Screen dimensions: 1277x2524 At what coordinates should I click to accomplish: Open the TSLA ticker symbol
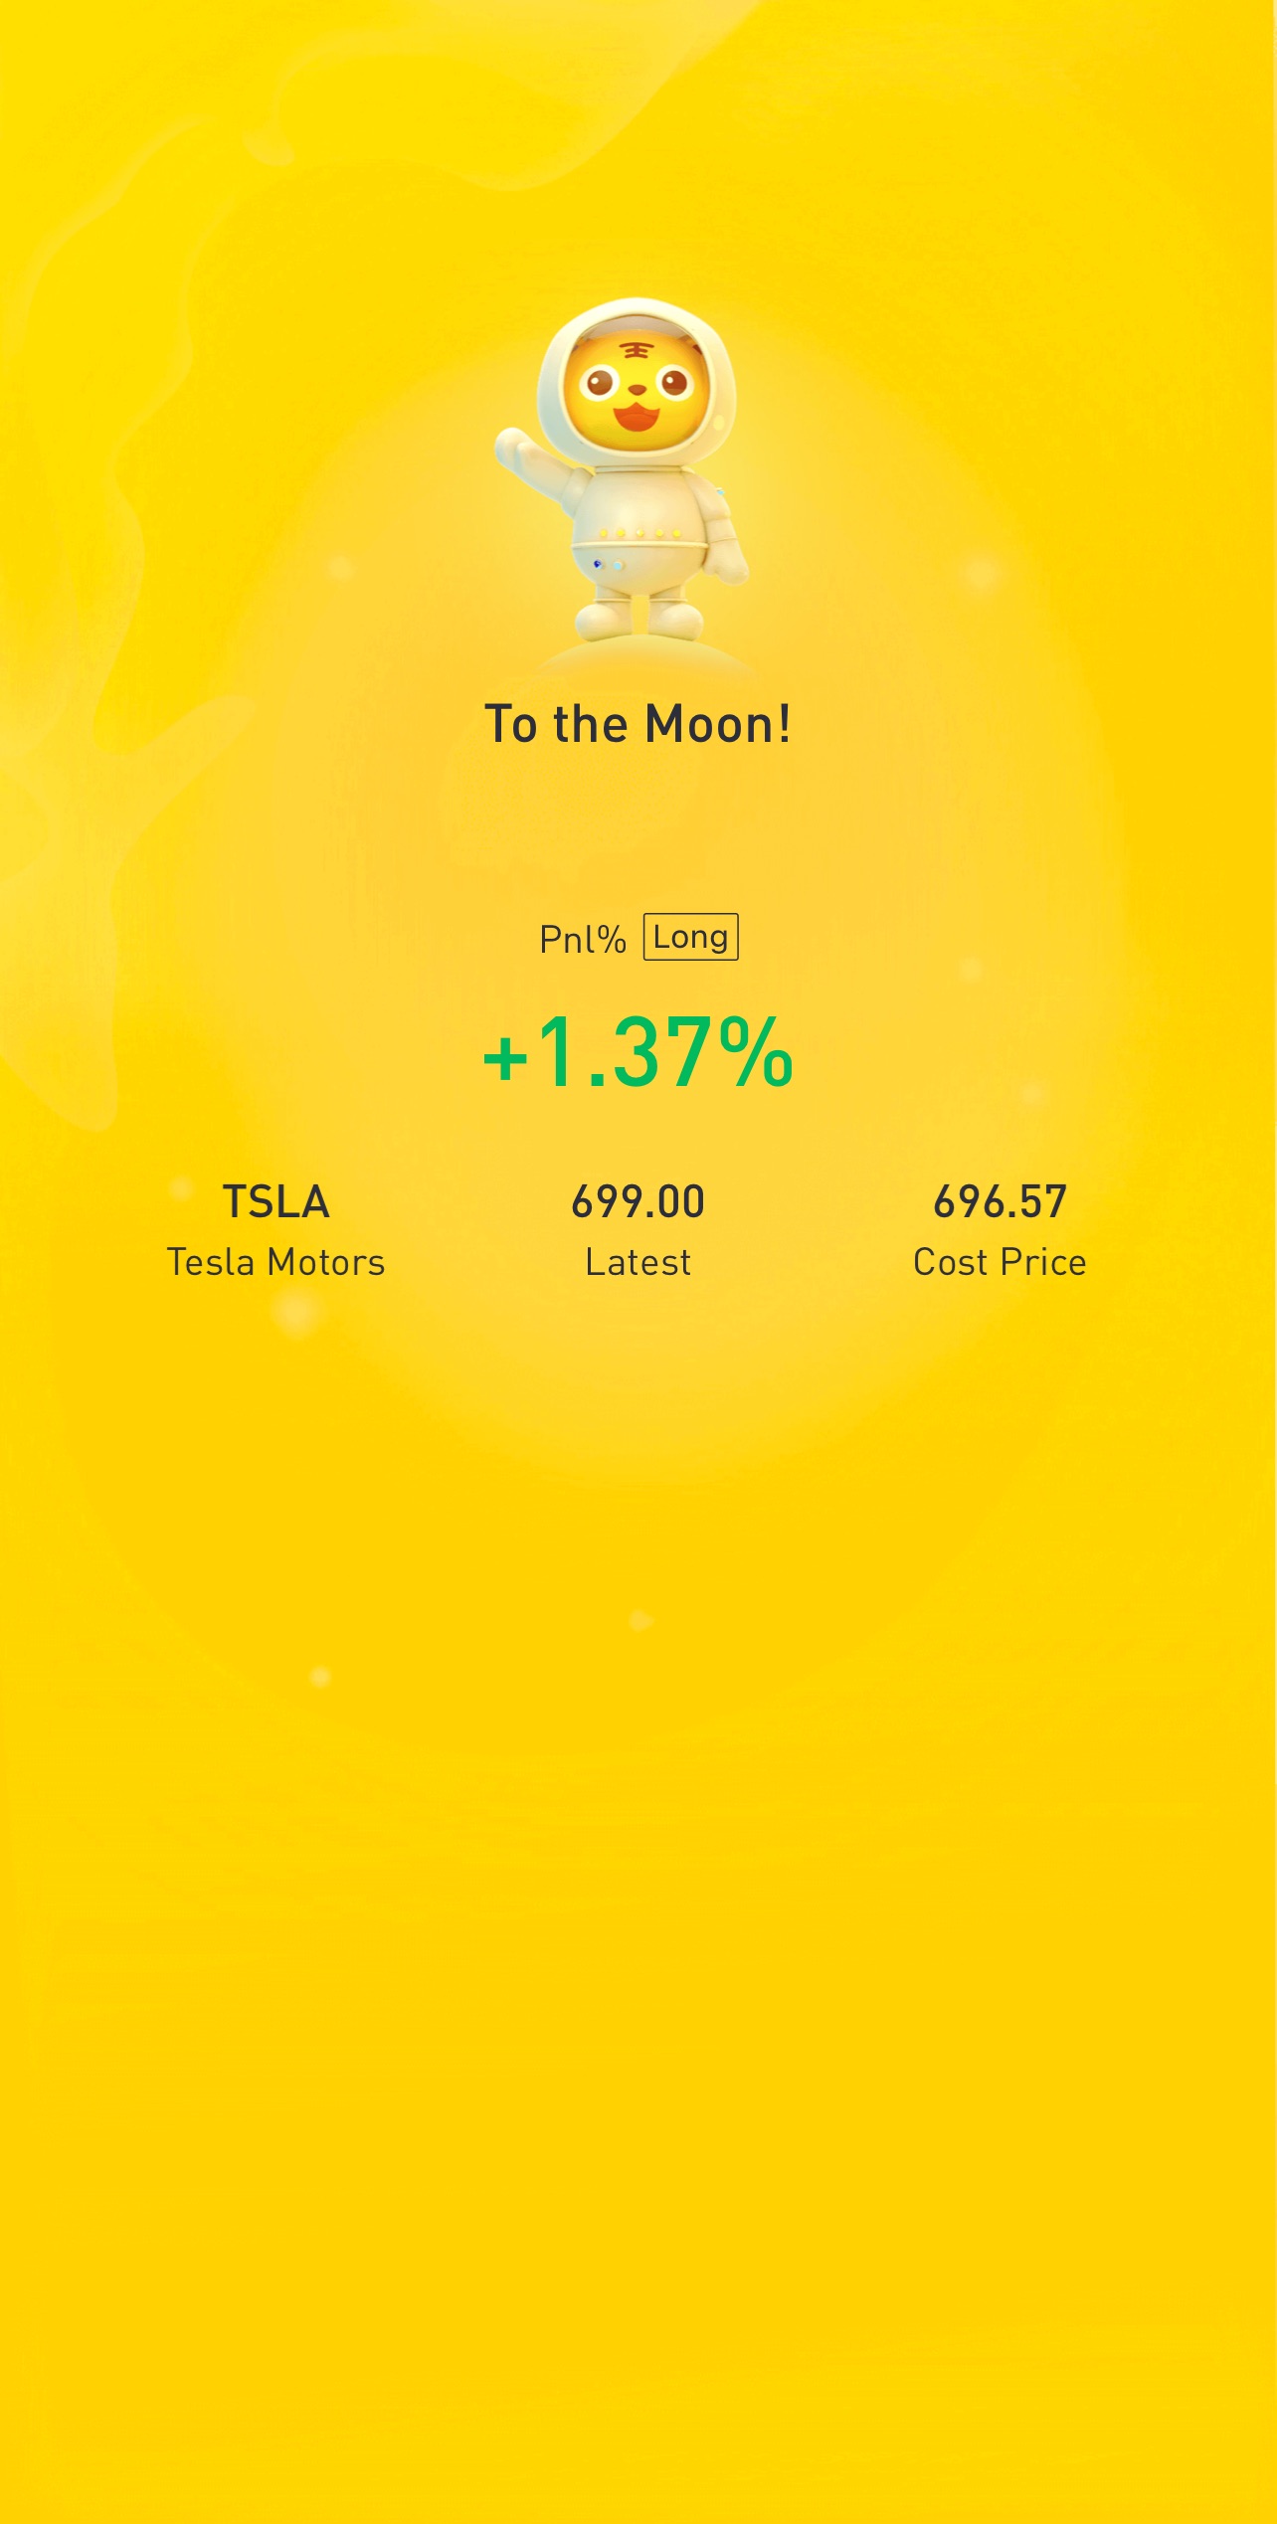tap(275, 1201)
